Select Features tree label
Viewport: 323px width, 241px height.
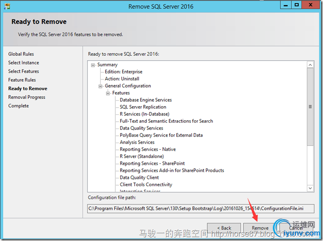point(121,93)
